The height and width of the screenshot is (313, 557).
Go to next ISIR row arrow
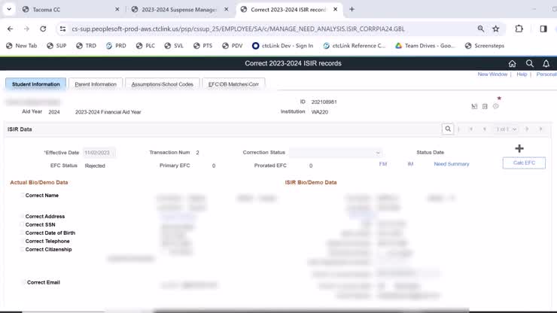point(527,129)
